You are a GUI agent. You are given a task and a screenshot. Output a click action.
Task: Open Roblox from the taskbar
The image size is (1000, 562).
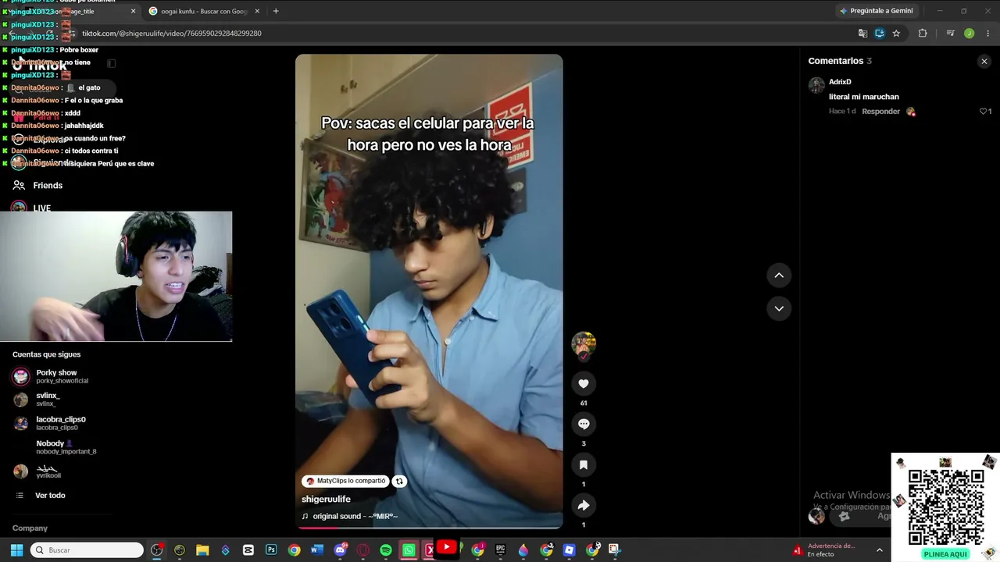[x=569, y=550]
